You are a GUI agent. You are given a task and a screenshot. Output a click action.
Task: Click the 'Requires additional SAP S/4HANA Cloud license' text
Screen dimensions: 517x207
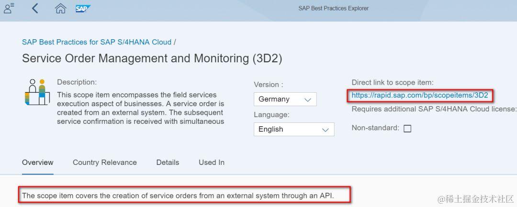tap(434, 109)
